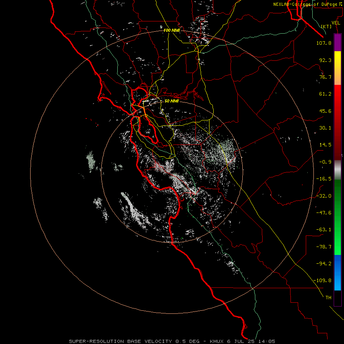
Task: Click the blue segment of velocity color bar
Action: click(338, 273)
